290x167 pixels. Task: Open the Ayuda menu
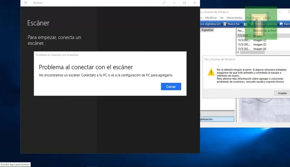tap(267, 18)
